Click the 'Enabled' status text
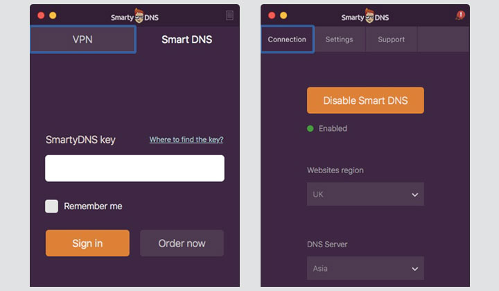Image resolution: width=499 pixels, height=291 pixels. (x=333, y=128)
